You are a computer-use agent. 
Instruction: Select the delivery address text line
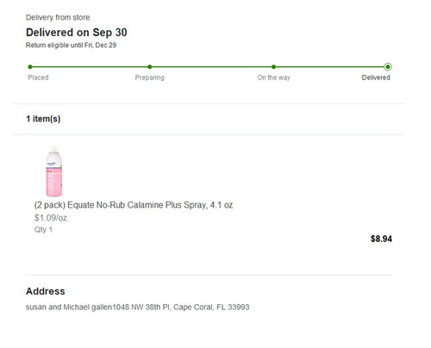click(138, 308)
